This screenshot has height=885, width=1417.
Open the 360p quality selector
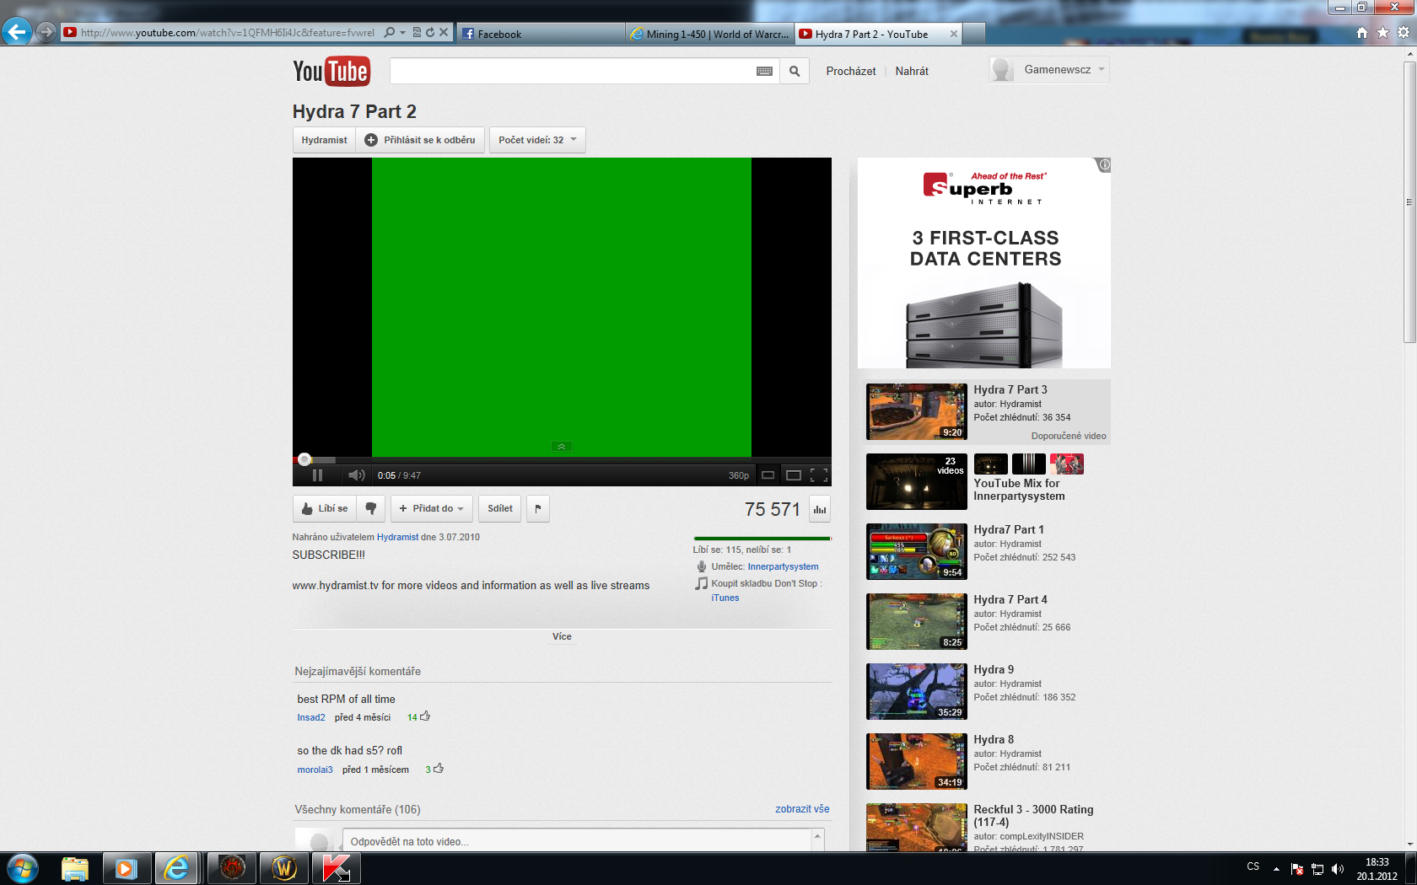pyautogui.click(x=739, y=475)
